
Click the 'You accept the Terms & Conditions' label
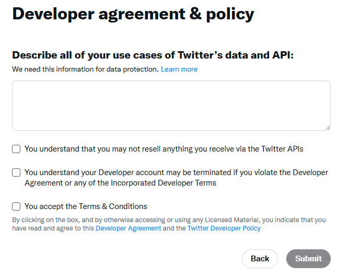[x=86, y=206]
